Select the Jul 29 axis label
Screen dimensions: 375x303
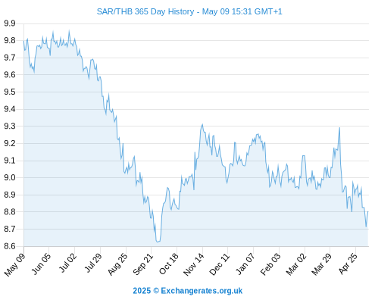(x=93, y=263)
